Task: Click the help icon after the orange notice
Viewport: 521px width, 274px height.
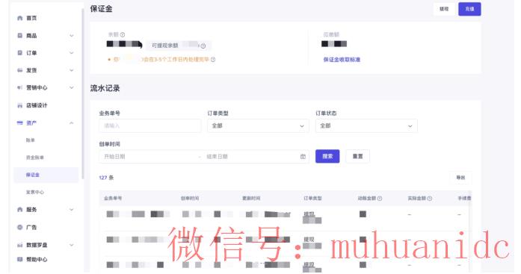Action: pyautogui.click(x=213, y=60)
